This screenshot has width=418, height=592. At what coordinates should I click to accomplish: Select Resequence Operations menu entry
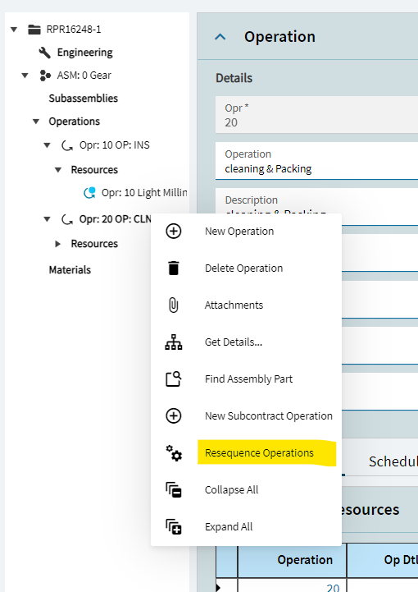point(259,452)
